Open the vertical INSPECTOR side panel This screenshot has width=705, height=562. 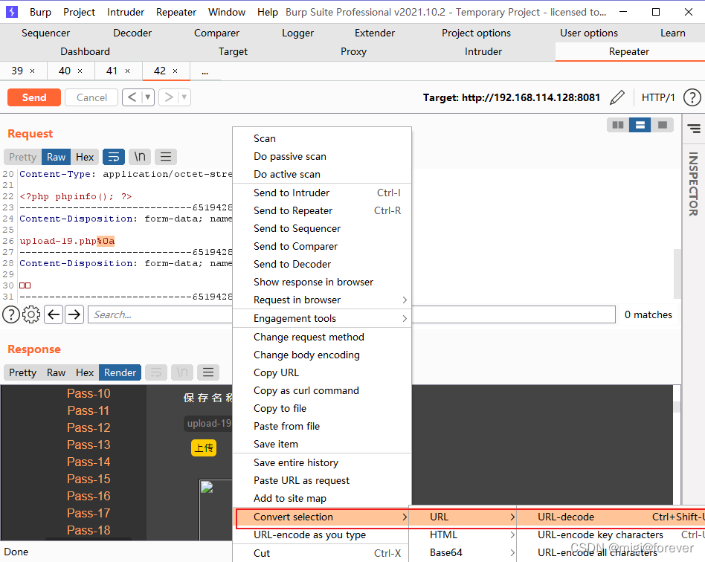pos(693,184)
